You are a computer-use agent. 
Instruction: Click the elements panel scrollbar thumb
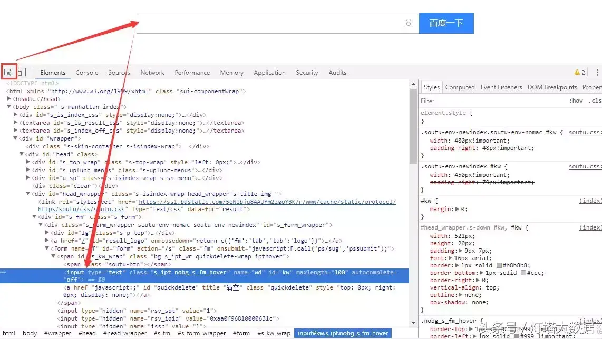(x=413, y=126)
